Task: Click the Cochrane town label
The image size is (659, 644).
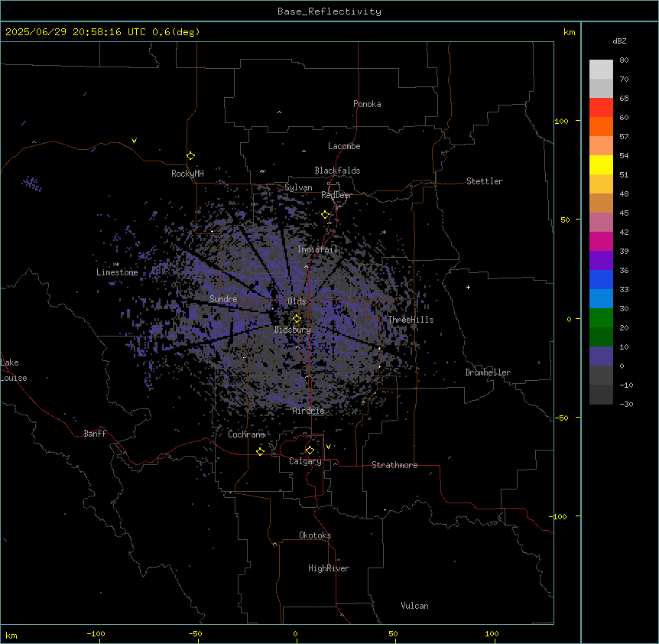Action: 246,434
